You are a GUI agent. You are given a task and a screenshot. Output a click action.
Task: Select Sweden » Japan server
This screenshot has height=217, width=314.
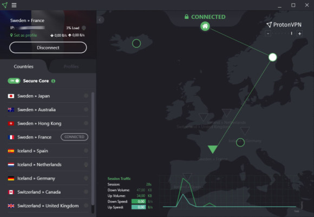pyautogui.click(x=48, y=96)
